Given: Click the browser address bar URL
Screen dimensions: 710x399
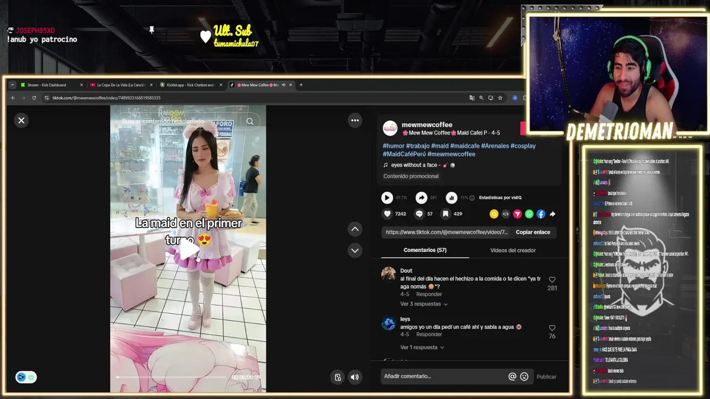Looking at the screenshot, I should click(106, 98).
